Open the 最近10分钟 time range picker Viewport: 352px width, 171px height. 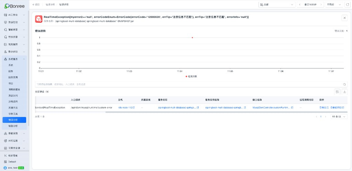(310, 4)
